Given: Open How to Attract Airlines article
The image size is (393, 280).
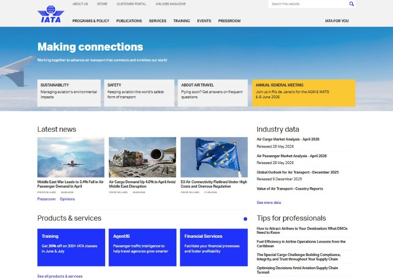Looking at the screenshot, I should (302, 230).
